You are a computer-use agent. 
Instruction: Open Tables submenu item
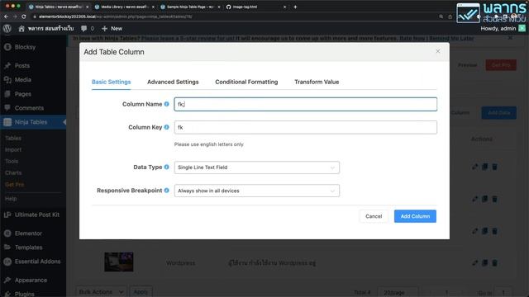pos(13,138)
